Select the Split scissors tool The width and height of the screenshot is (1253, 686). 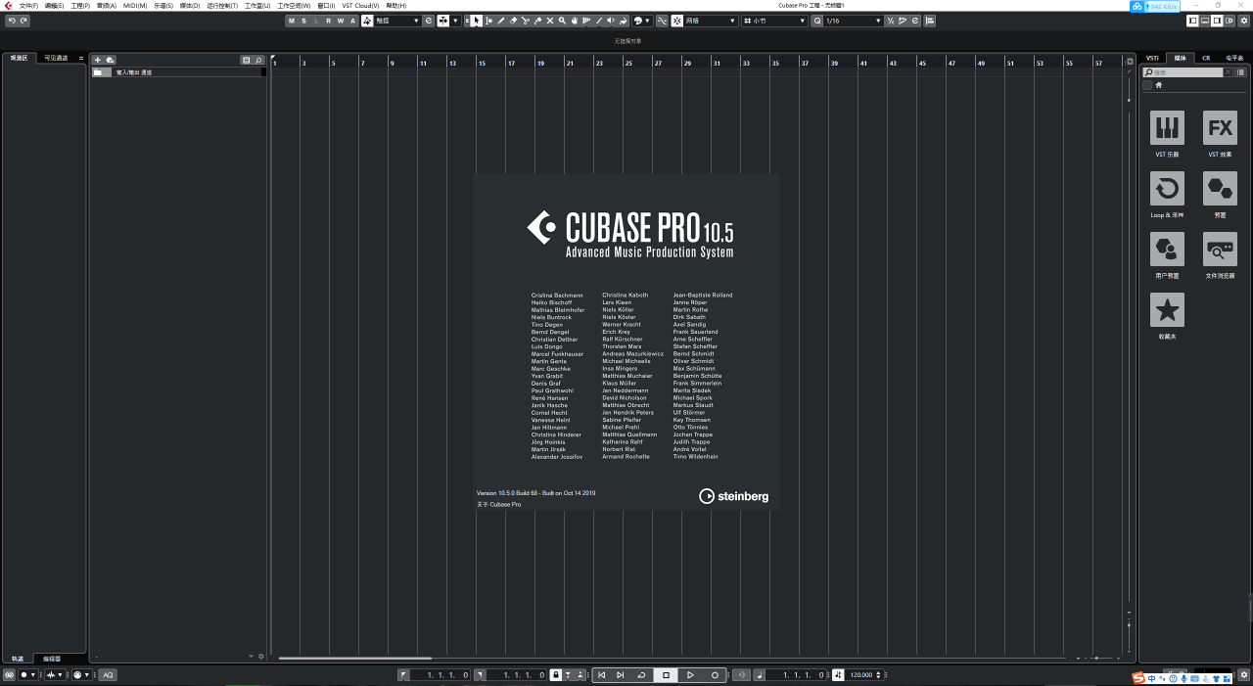pos(525,21)
